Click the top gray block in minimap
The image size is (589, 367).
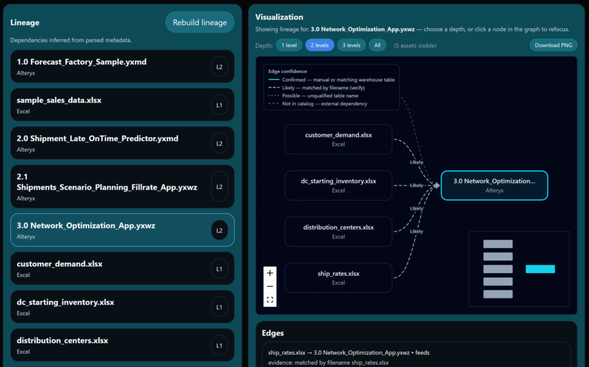tap(498, 244)
